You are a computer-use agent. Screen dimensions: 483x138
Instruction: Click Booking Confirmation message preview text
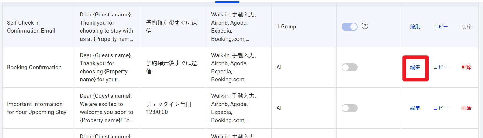click(106, 68)
